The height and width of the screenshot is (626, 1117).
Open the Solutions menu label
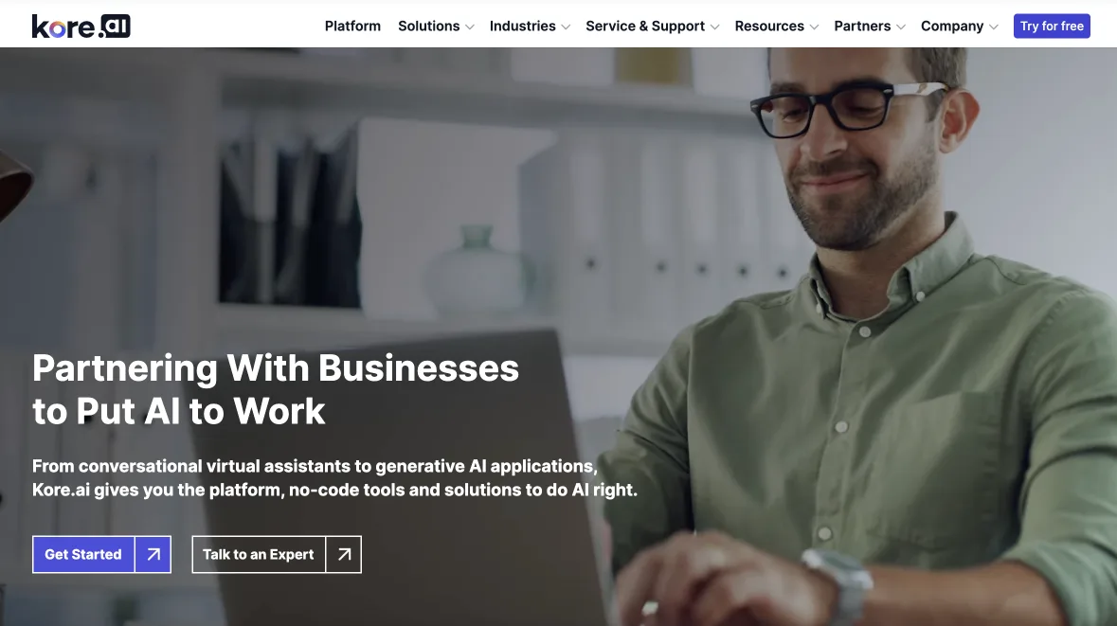[x=429, y=27]
